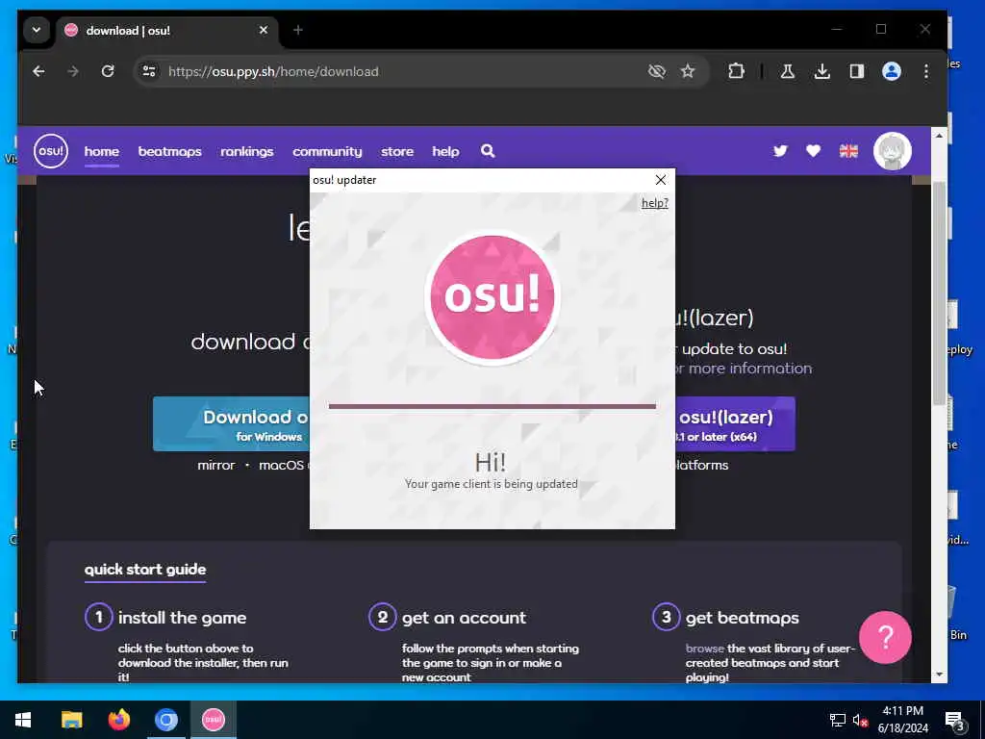Click step 1 circle for install the game

tap(99, 618)
